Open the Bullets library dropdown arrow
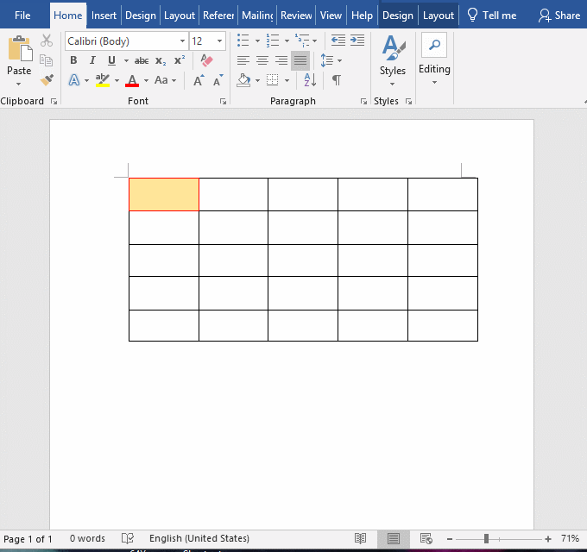The height and width of the screenshot is (552, 587). click(257, 41)
